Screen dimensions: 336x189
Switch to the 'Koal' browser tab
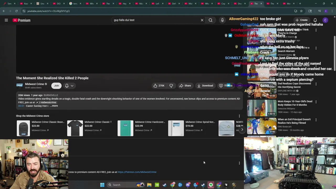(x=26, y=4)
